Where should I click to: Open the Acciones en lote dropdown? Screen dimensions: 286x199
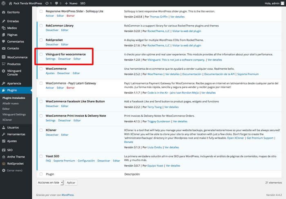coord(50,182)
